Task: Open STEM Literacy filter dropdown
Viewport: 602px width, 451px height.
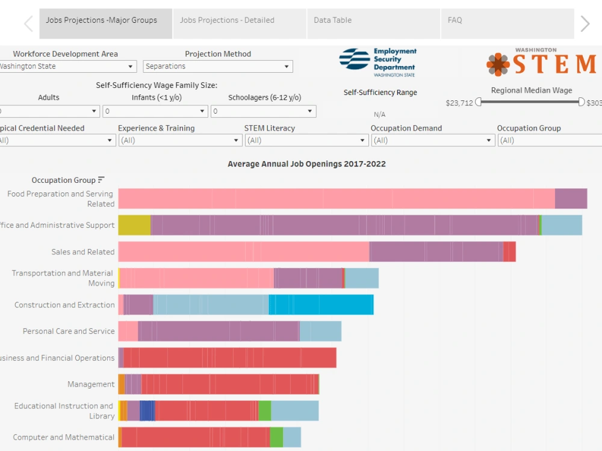Action: click(x=306, y=140)
